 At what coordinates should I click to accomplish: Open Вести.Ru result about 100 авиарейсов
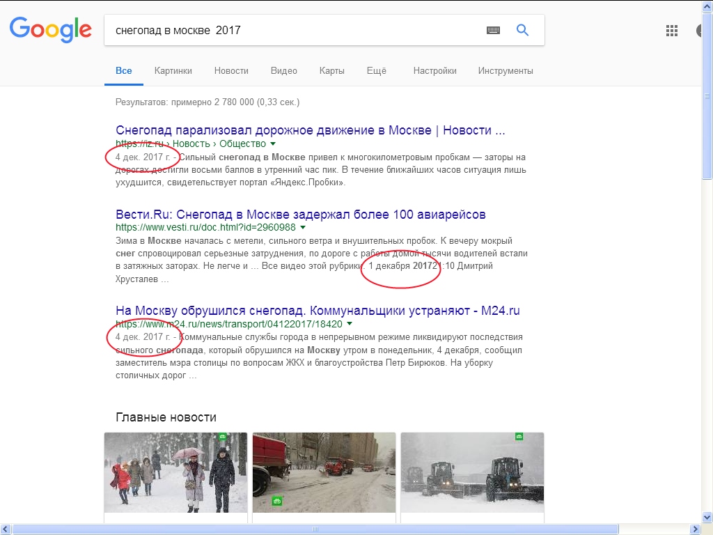[301, 215]
